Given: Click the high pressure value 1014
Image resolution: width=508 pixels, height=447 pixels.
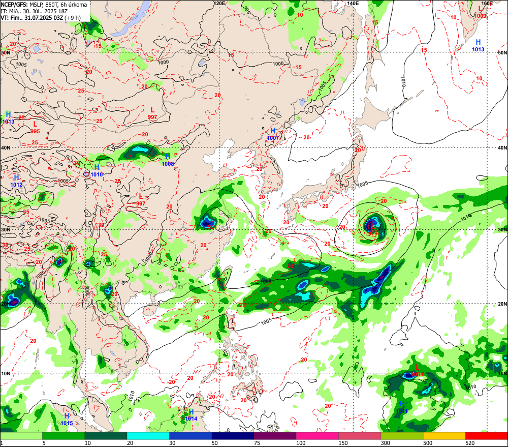Looking at the screenshot, I should [191, 419].
